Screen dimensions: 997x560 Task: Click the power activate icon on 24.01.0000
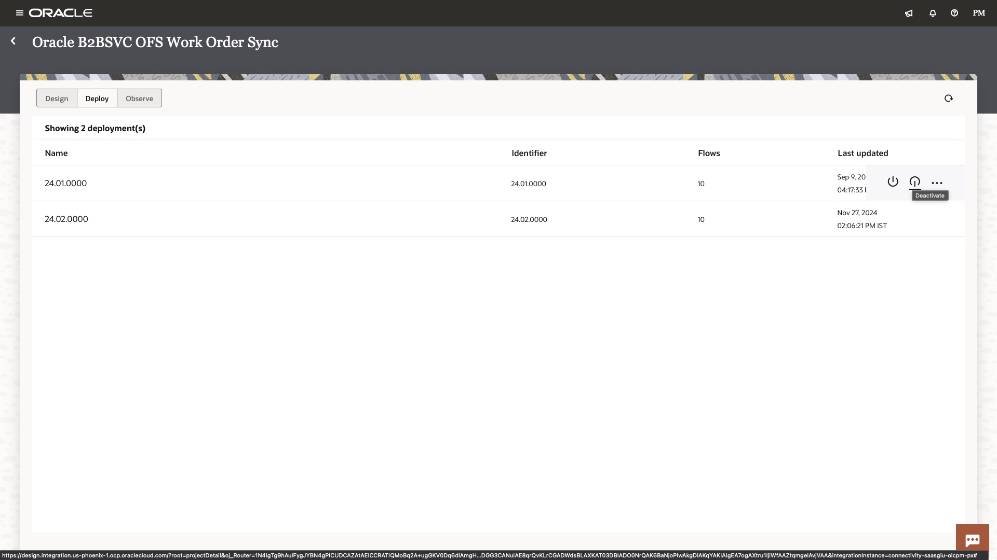pyautogui.click(x=893, y=182)
